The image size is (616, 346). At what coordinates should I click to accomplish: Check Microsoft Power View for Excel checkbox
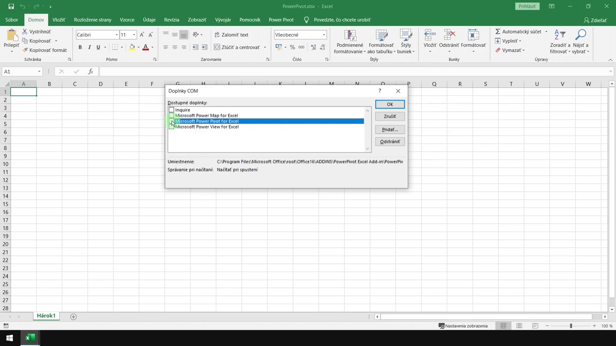click(171, 127)
